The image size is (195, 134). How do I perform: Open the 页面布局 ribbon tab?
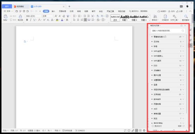62,11
